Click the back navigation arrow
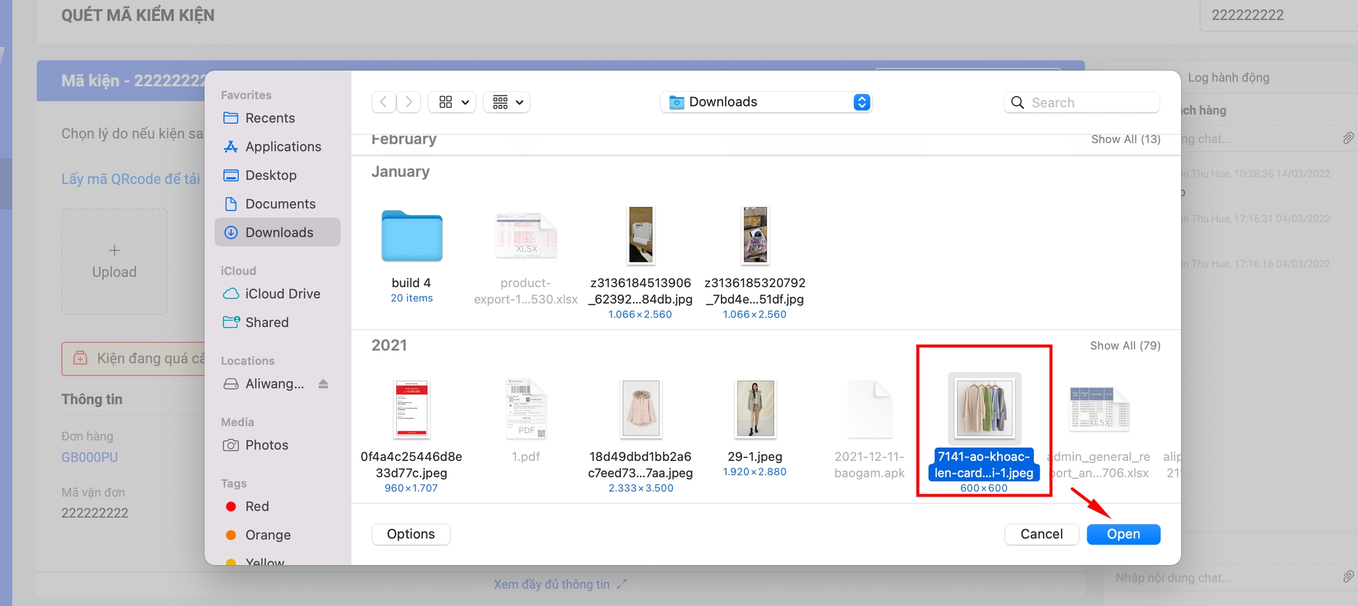Viewport: 1358px width, 606px height. 383,102
